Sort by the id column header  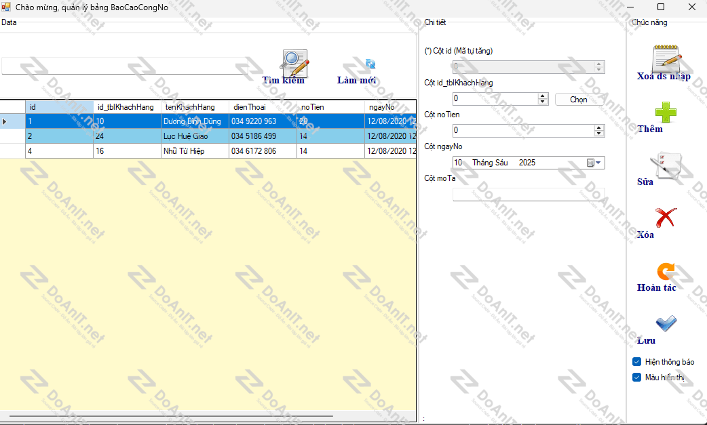(x=59, y=106)
